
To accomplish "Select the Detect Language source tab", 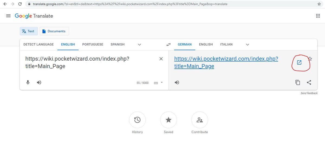I will [x=38, y=44].
